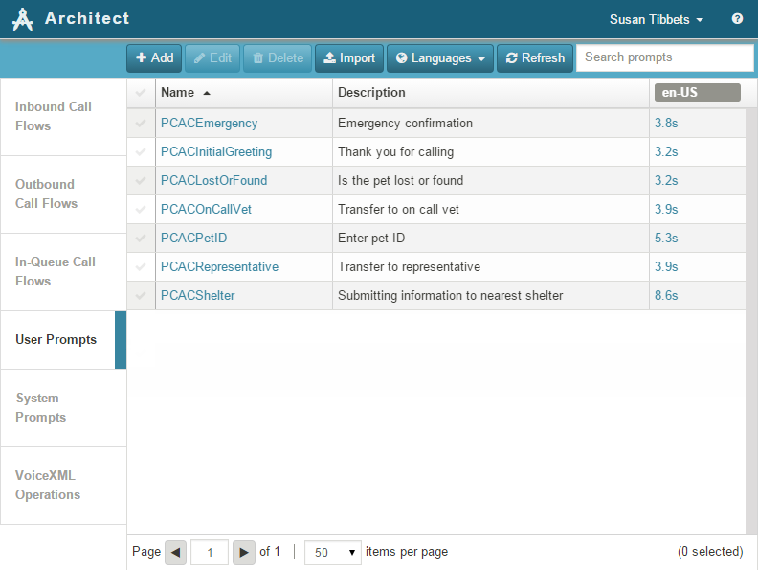Expand the Languages dropdown
Screen dimensions: 758x570
(x=439, y=58)
